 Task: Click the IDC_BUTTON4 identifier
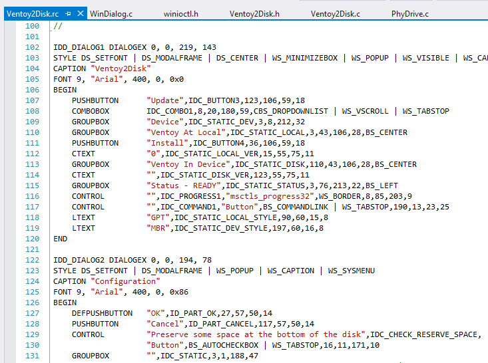(x=218, y=143)
